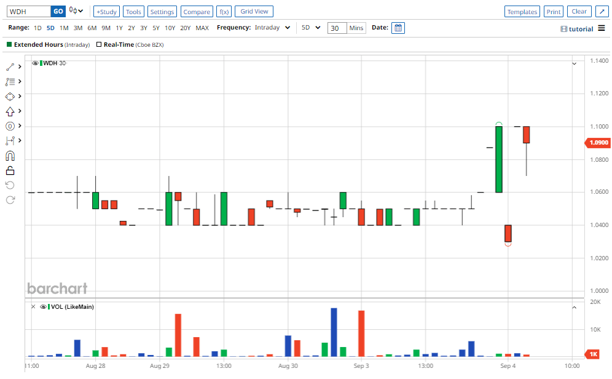This screenshot has width=612, height=379.
Task: Select the Fibonacci list tool
Action: click(x=10, y=82)
